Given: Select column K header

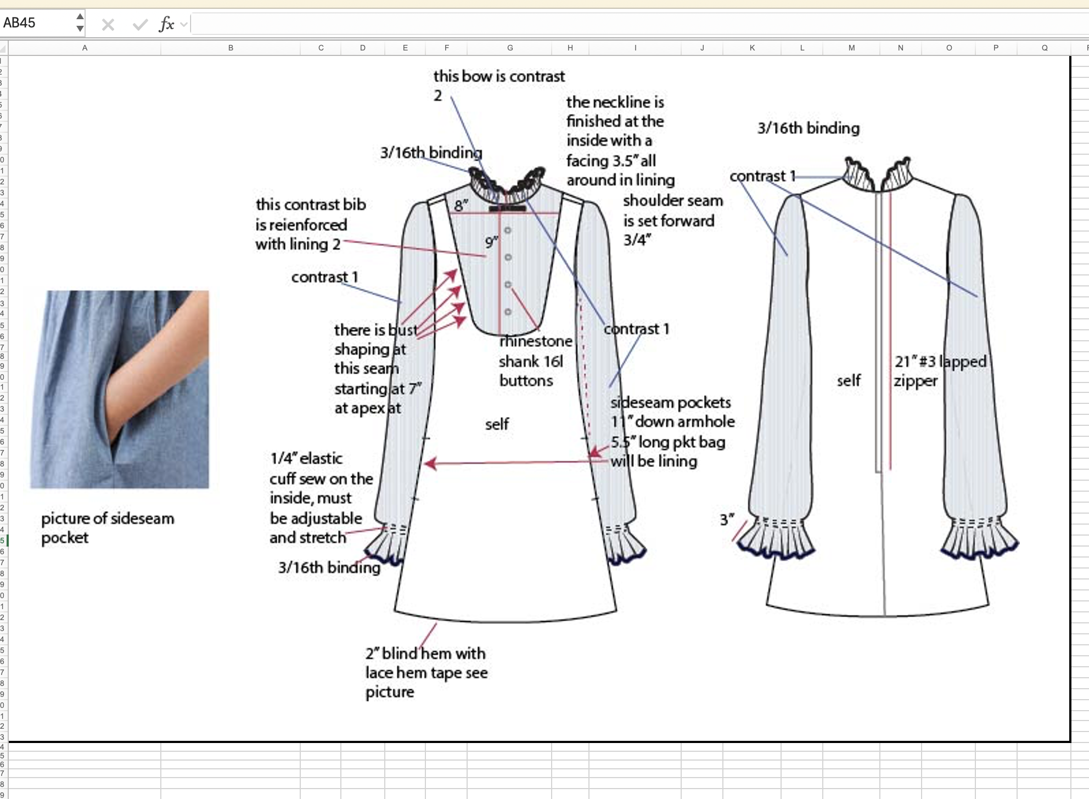Looking at the screenshot, I should pyautogui.click(x=752, y=48).
